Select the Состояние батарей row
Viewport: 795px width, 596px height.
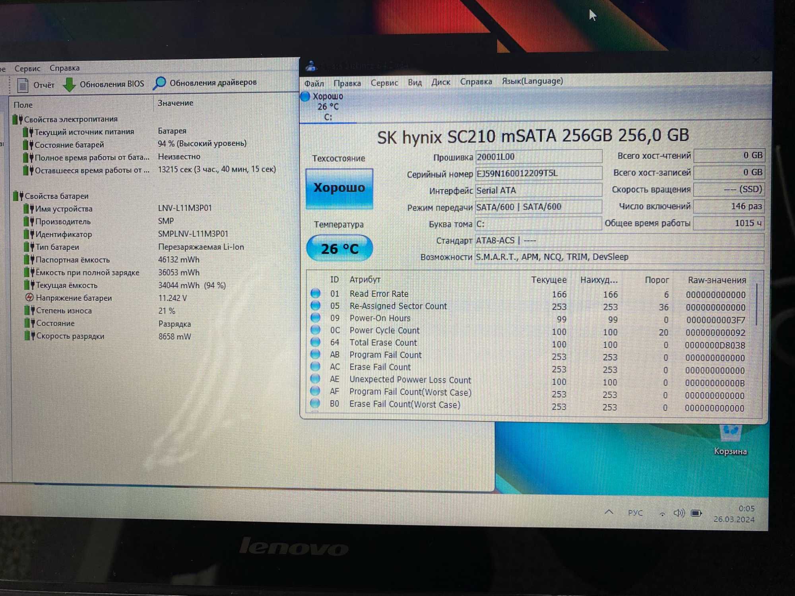155,144
